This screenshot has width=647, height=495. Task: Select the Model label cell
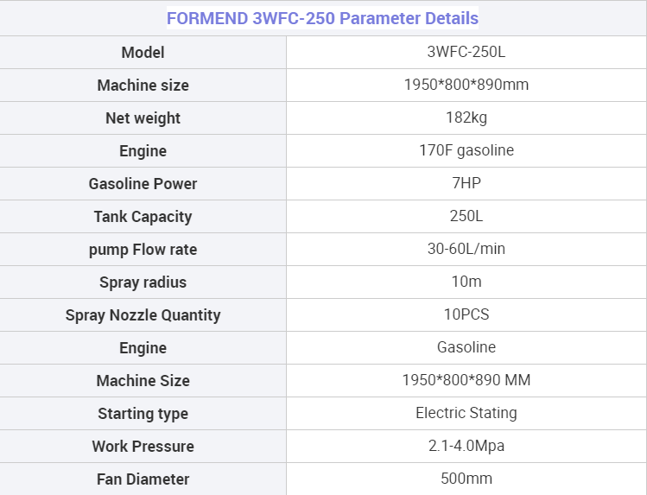(x=143, y=53)
